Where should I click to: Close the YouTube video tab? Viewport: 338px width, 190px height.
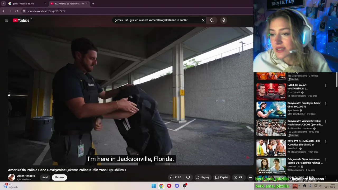tap(87, 4)
